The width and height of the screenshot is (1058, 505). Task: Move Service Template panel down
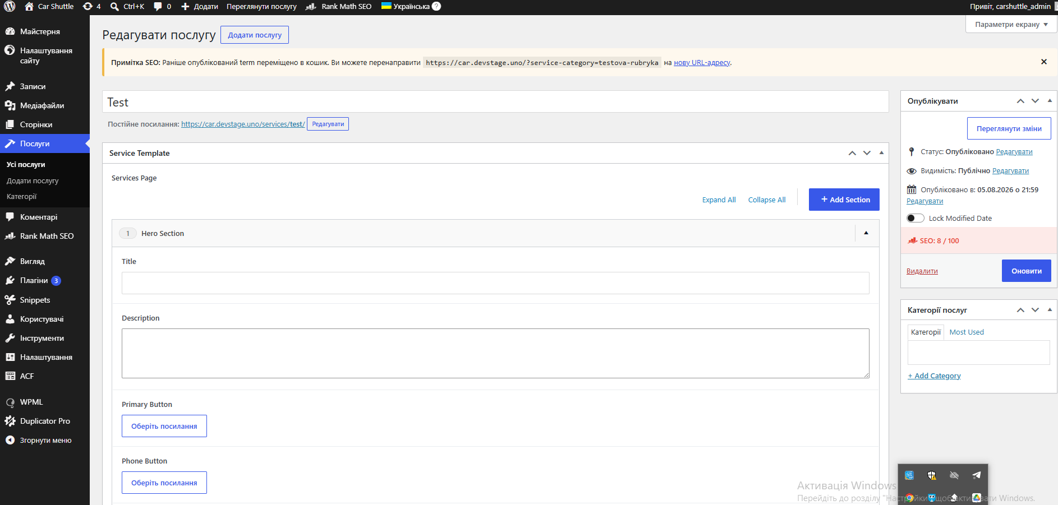[867, 153]
